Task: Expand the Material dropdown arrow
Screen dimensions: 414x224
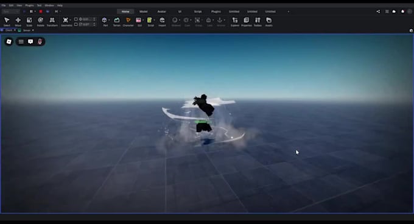Action: click(x=180, y=20)
